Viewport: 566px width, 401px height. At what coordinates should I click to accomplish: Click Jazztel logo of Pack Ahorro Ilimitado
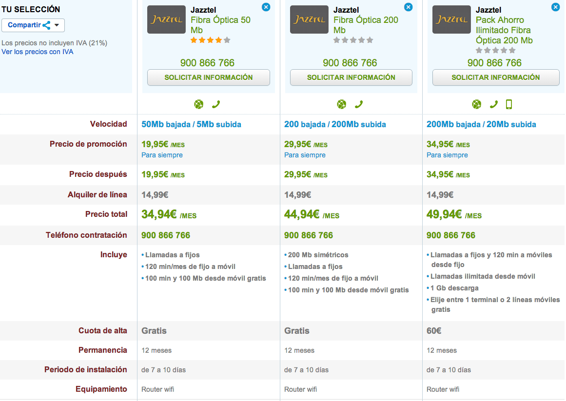(x=451, y=19)
